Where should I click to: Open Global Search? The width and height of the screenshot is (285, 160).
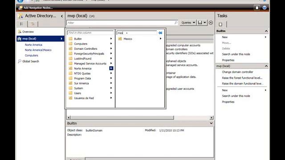click(x=31, y=61)
